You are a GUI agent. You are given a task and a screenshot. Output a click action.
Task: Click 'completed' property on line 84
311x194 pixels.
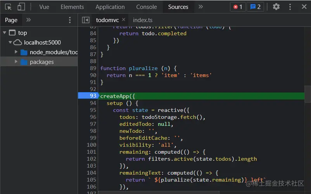tap(172, 33)
